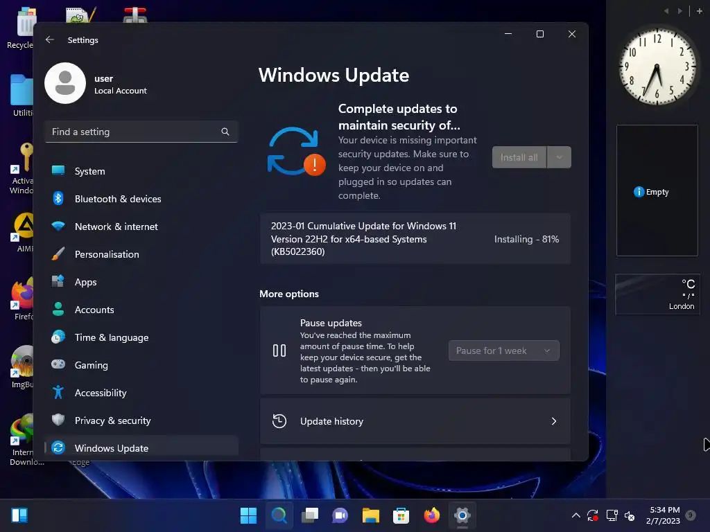Open Bluetooth & devices category
This screenshot has height=532, width=710.
[x=141, y=199]
